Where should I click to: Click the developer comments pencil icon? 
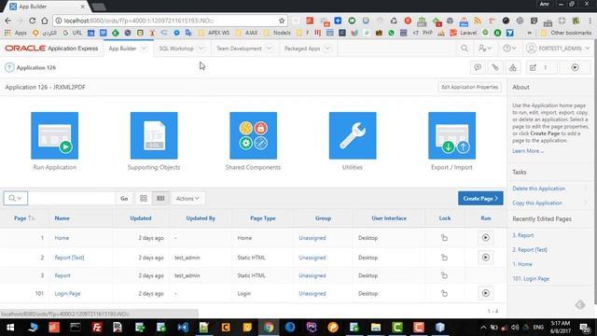495,67
